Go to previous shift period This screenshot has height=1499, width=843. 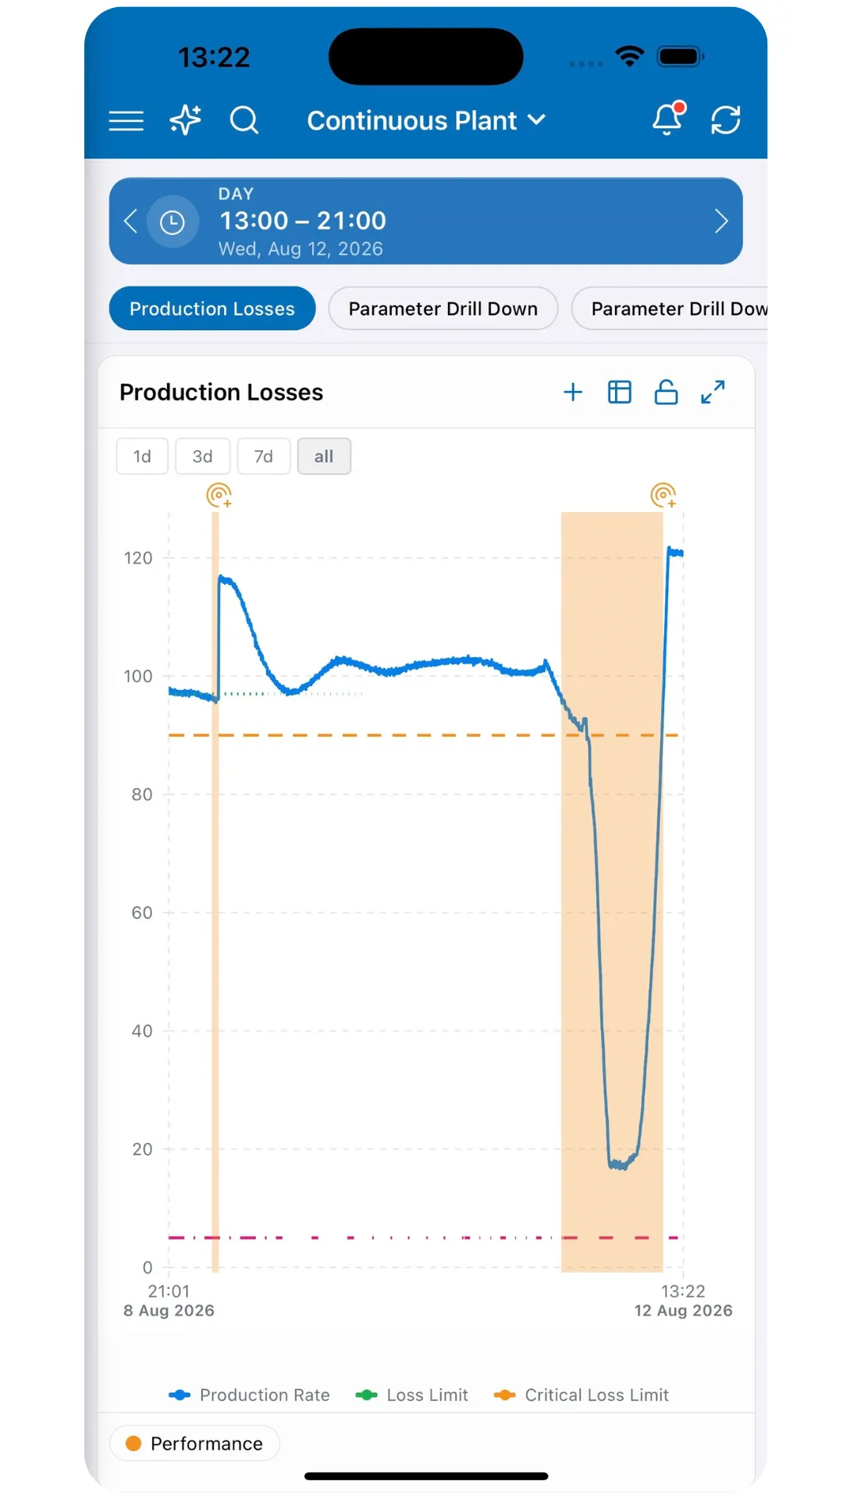coord(130,221)
